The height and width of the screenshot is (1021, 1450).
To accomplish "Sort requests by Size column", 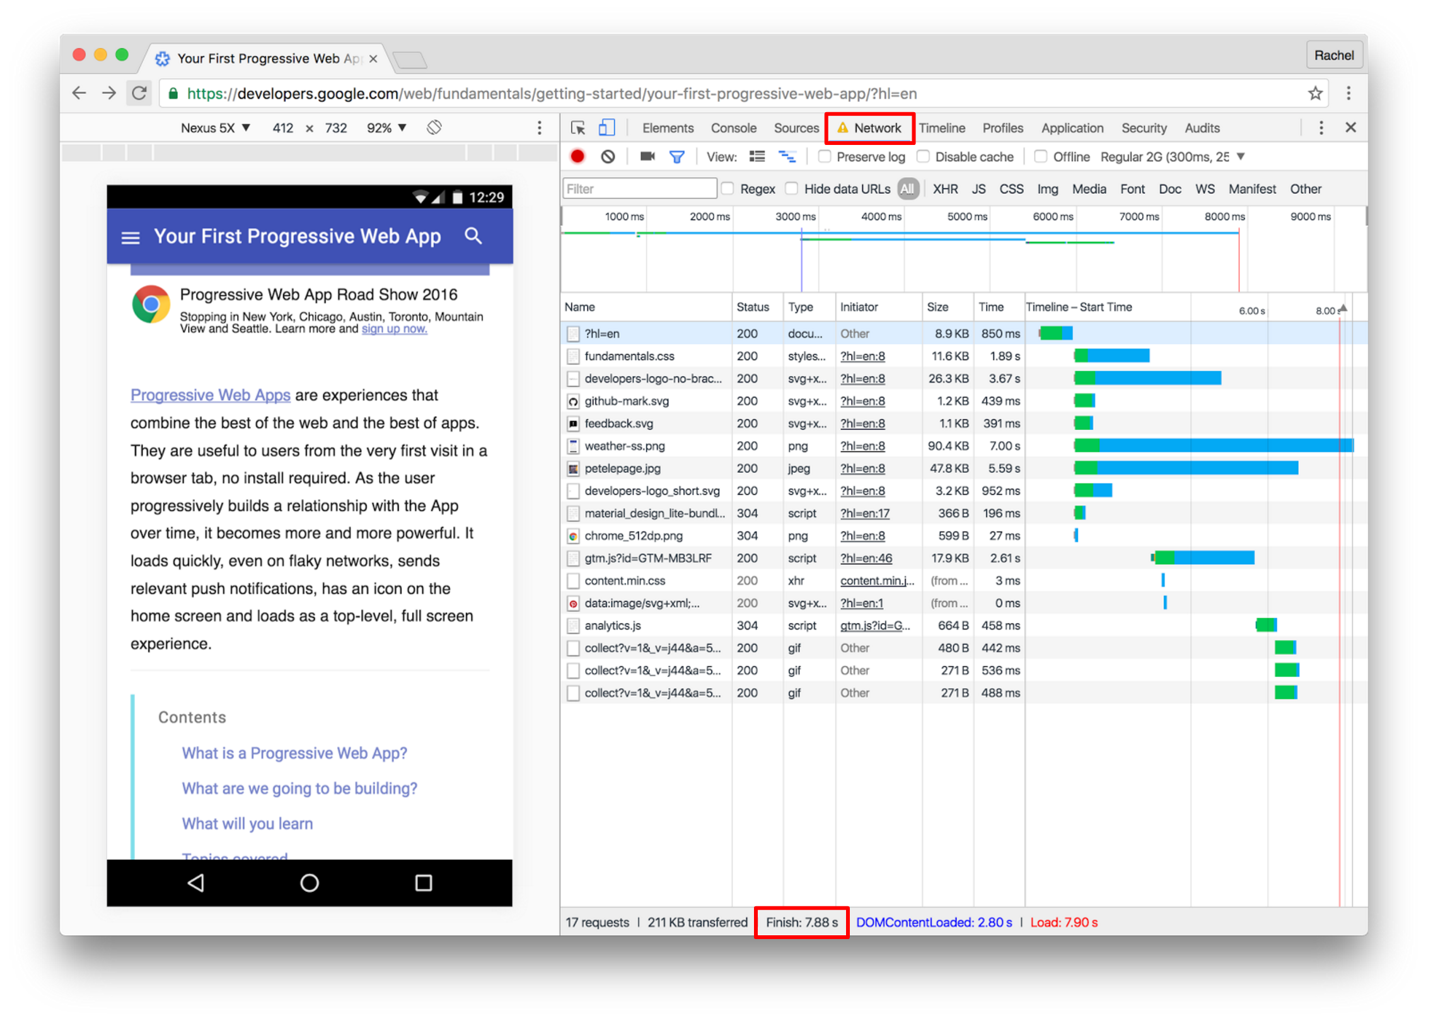I will 947,307.
